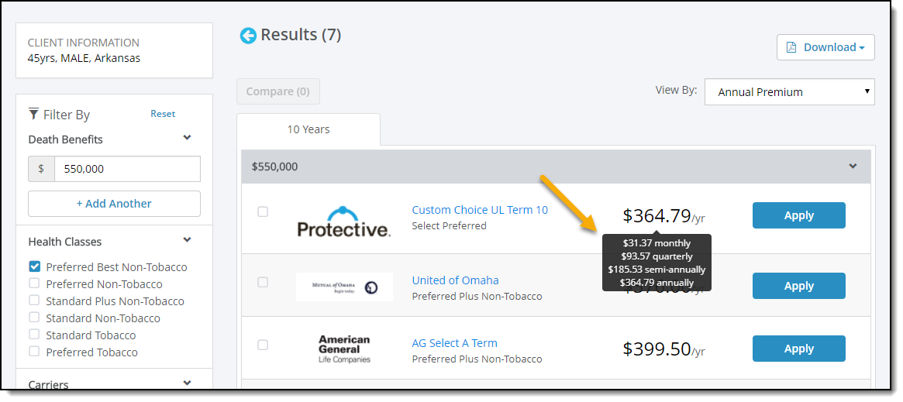Collapse the Health Classes section
The width and height of the screenshot is (903, 402).
point(187,240)
